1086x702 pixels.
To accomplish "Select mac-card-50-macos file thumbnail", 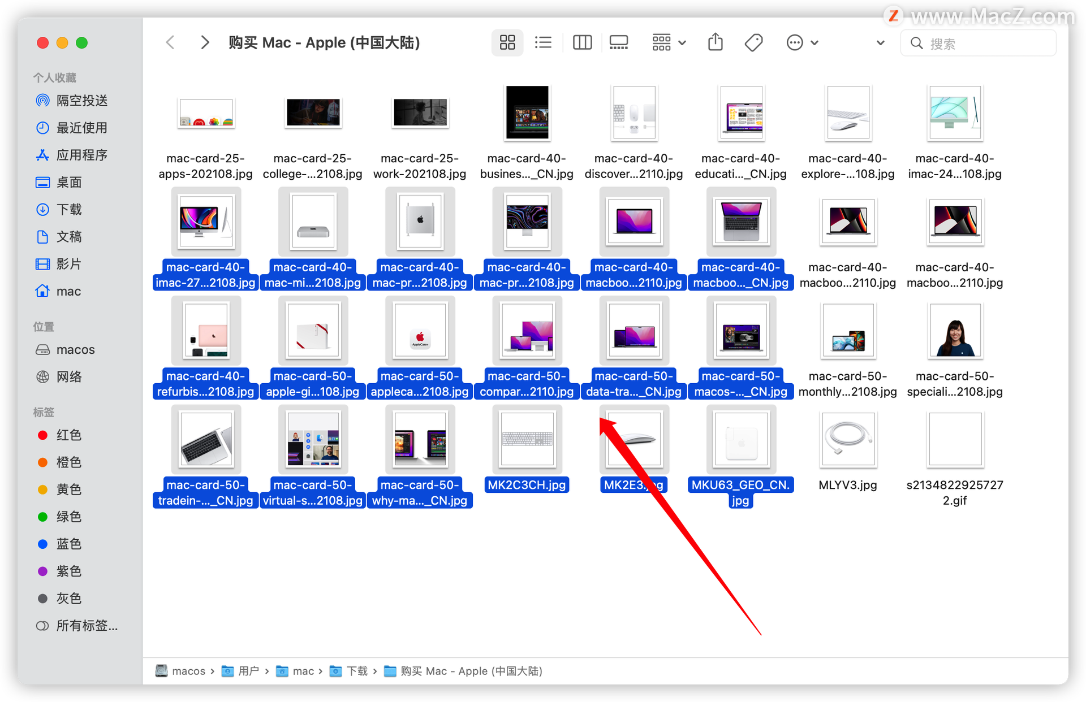I will 741,331.
